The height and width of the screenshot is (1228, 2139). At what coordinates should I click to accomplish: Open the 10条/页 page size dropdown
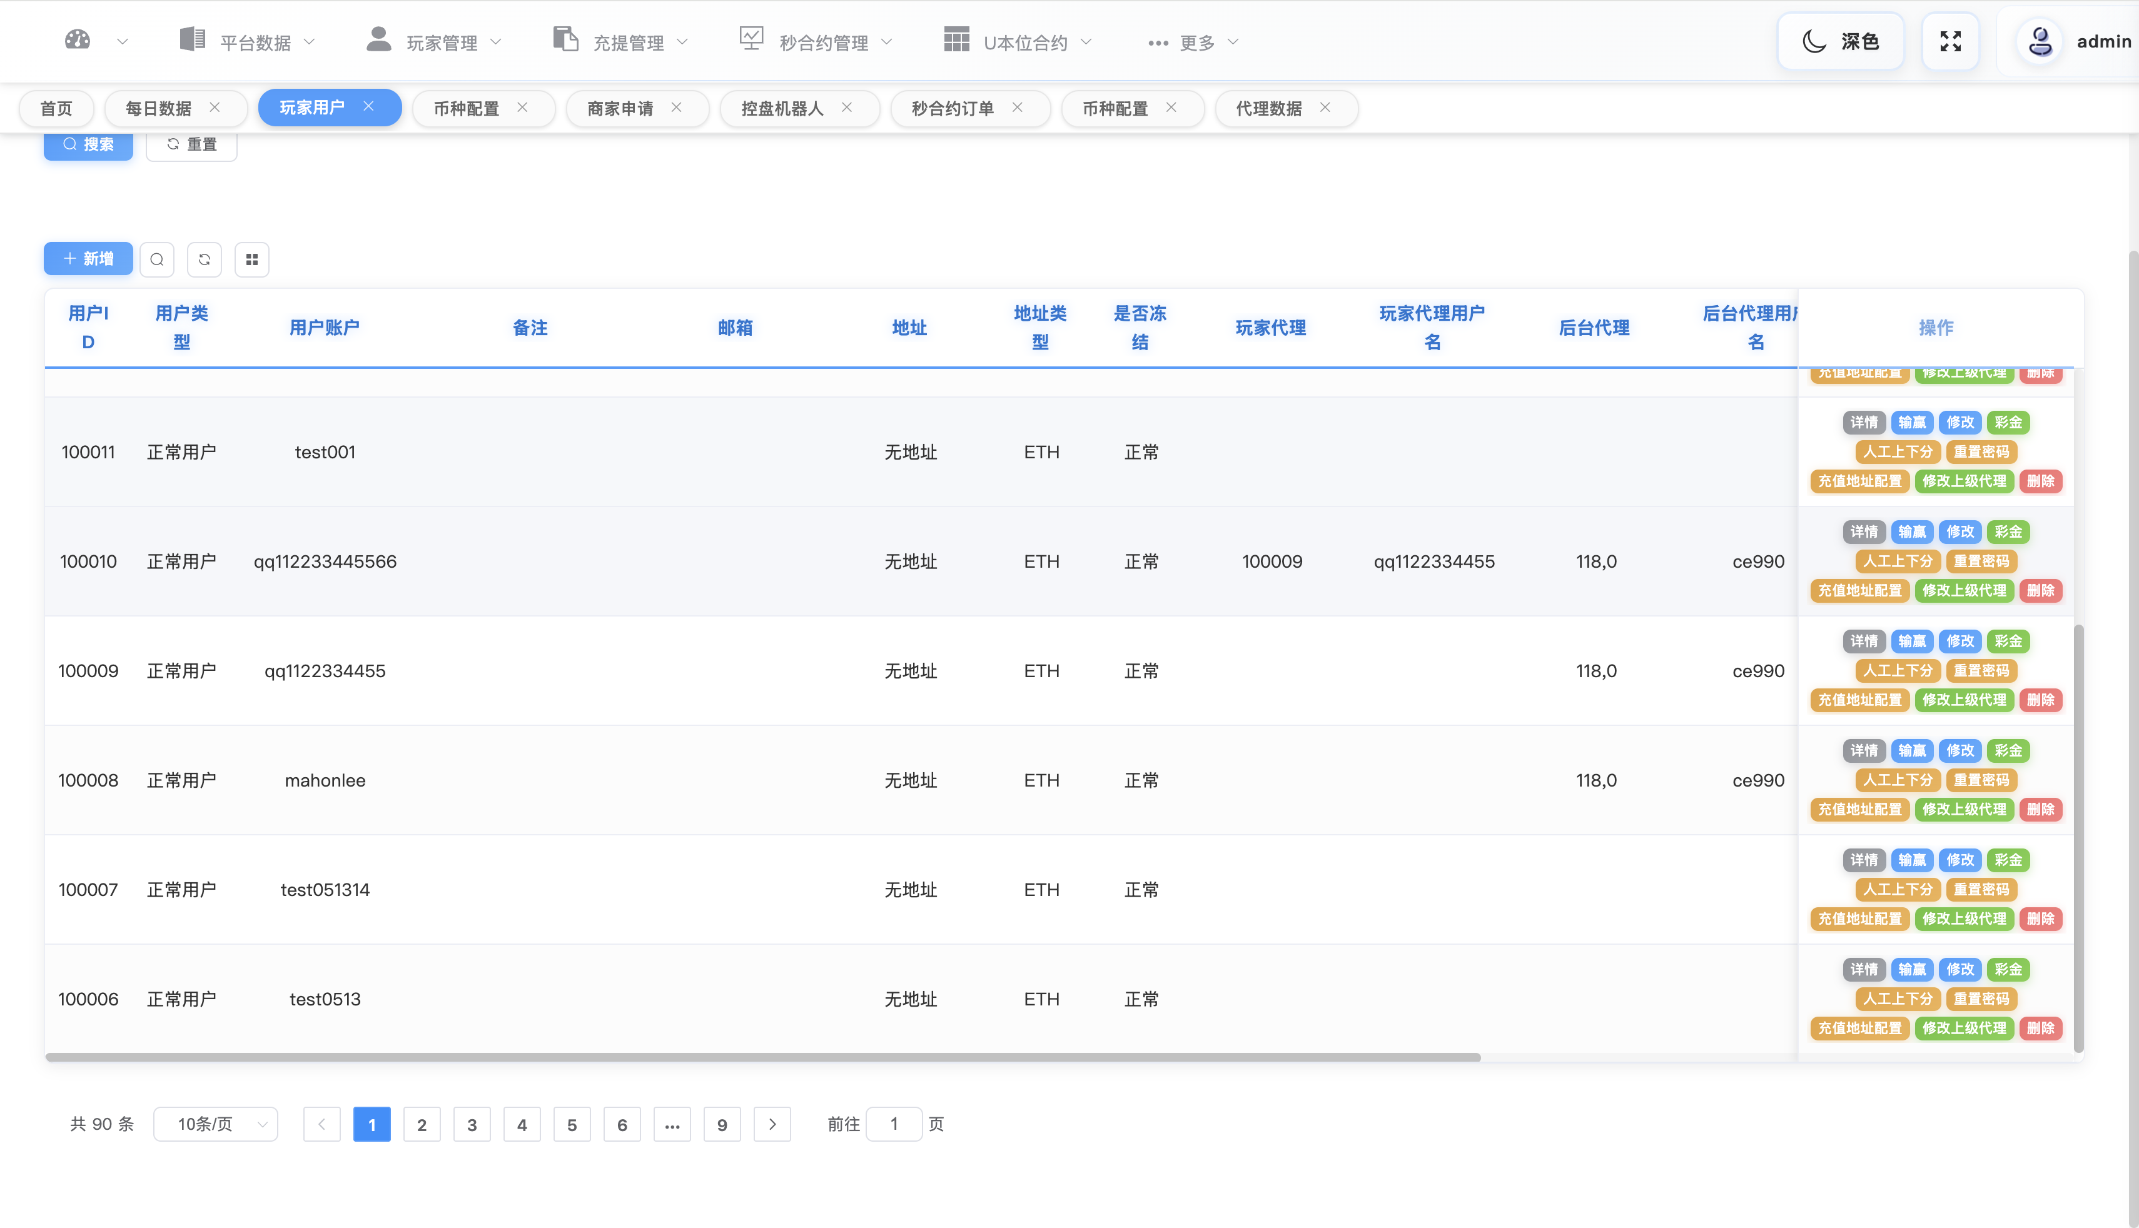tap(215, 1124)
